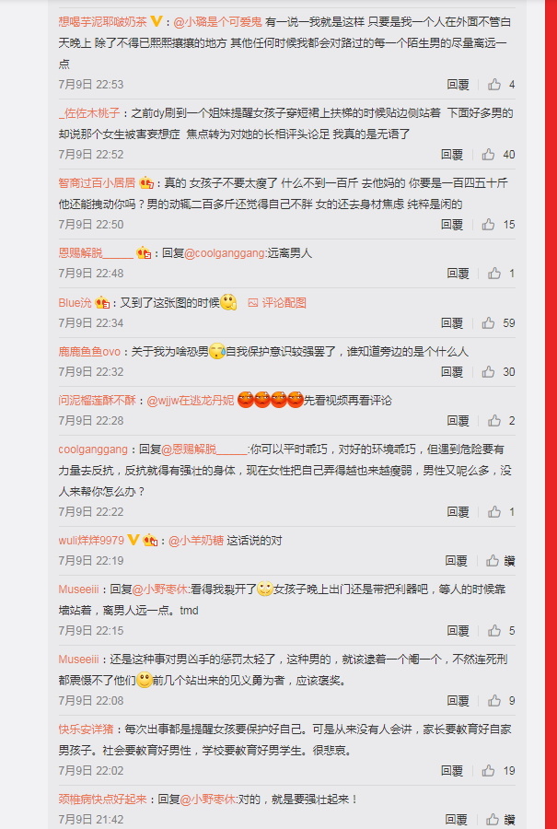The height and width of the screenshot is (829, 557).
Task: Click thumbs-up on Blue沇's comment
Action: click(x=488, y=322)
